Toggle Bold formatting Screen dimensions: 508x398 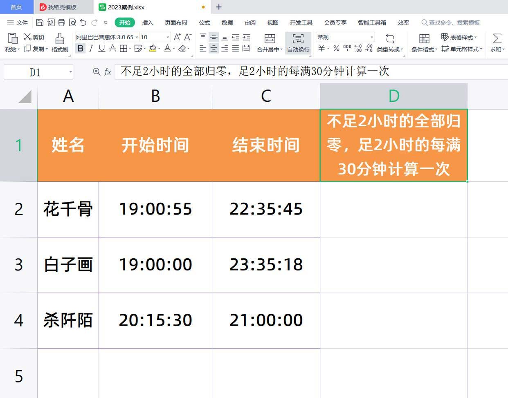click(80, 49)
